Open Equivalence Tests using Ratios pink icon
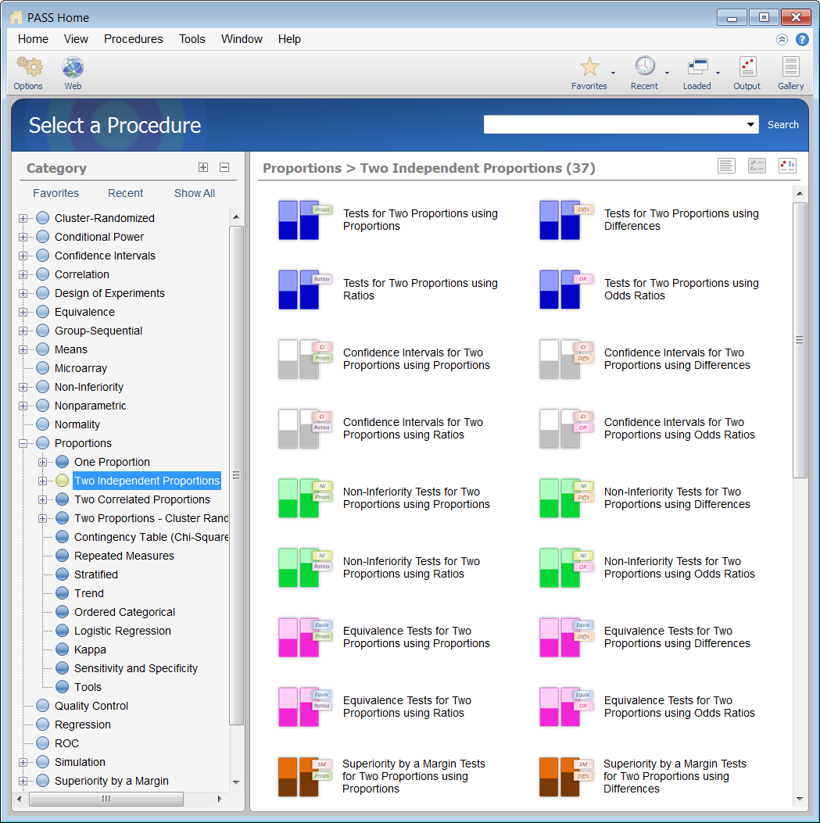 [x=305, y=707]
